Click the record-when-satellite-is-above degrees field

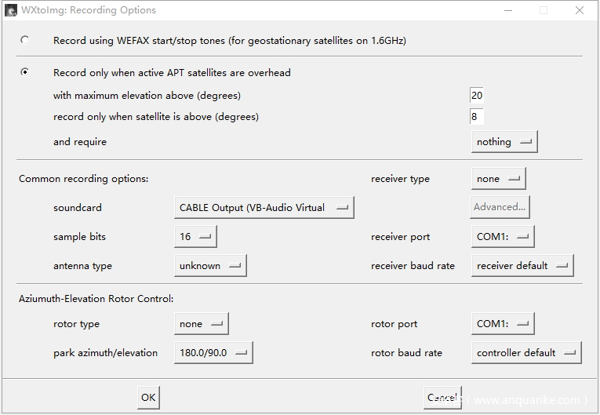(x=477, y=117)
